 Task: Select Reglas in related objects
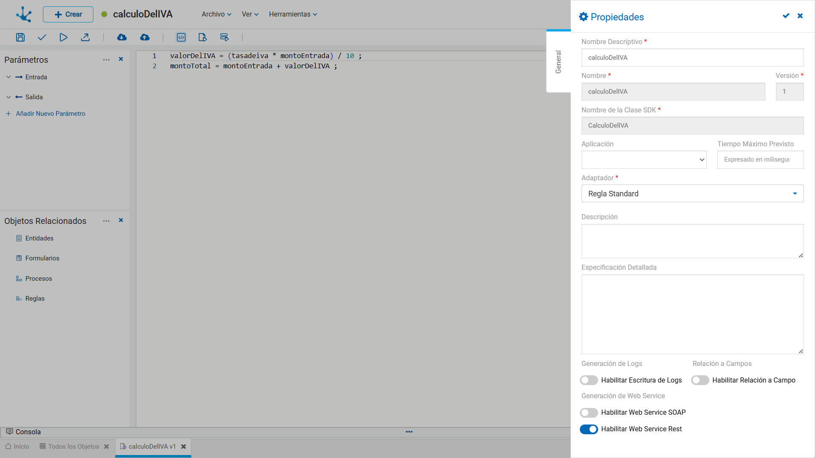pos(35,299)
